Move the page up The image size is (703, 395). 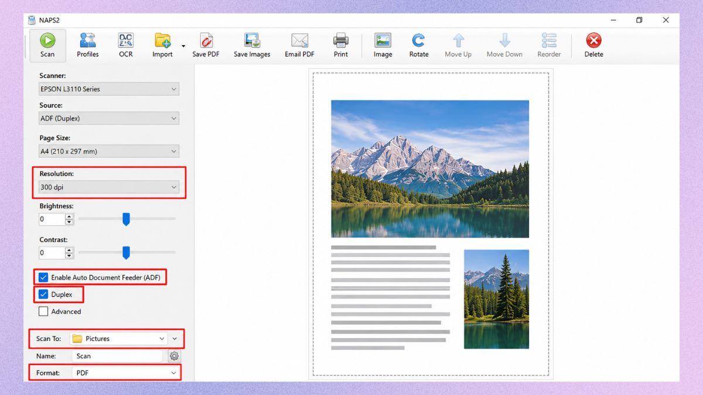[458, 45]
